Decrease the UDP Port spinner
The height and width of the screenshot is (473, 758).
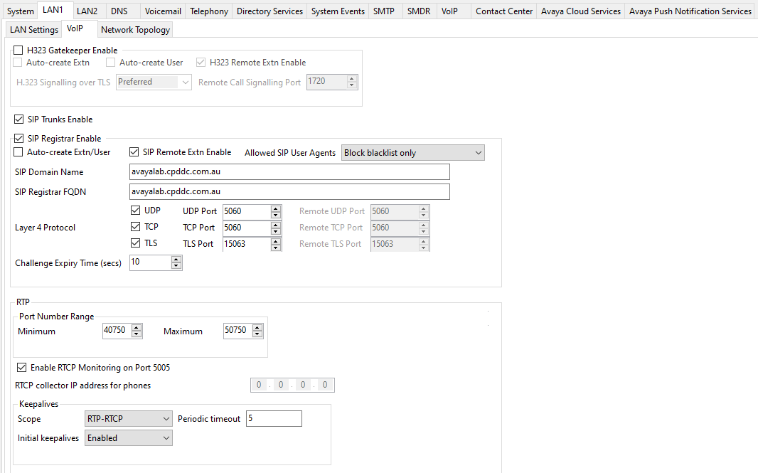[276, 216]
